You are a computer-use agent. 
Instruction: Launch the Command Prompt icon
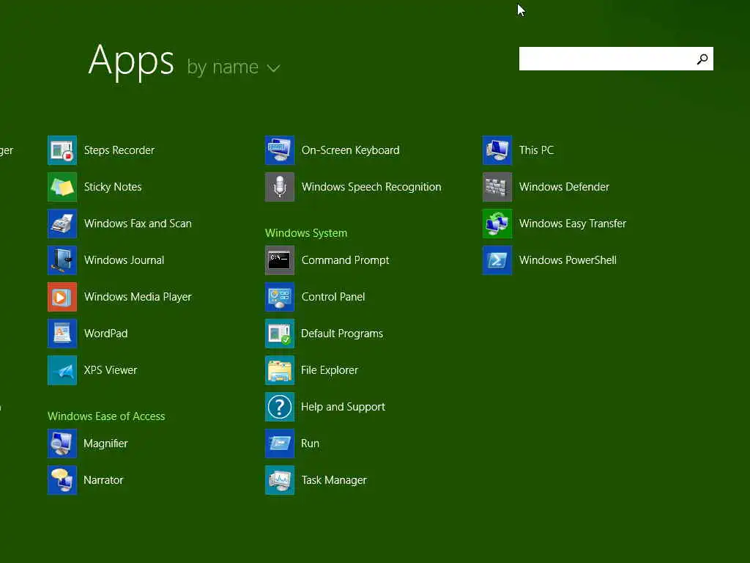(x=280, y=260)
